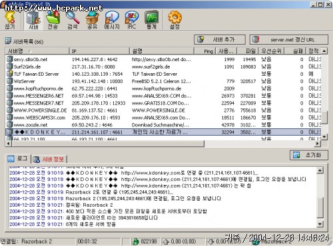Screen dimensions: 333x246
Task: Select the KDONKEY server row
Action: (163, 132)
